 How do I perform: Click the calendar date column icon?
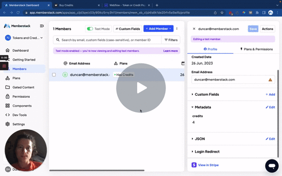tap(183, 63)
